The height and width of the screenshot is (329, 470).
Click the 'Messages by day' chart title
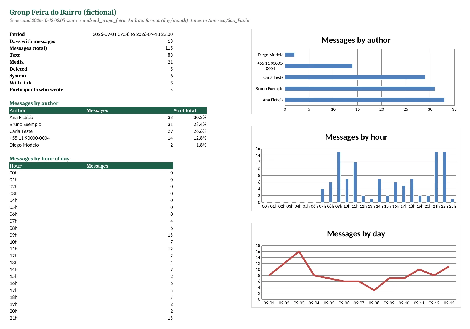pyautogui.click(x=356, y=234)
